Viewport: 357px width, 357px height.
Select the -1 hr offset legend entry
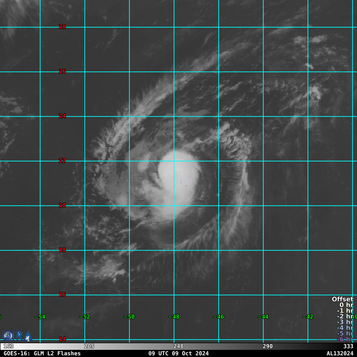[345, 311]
